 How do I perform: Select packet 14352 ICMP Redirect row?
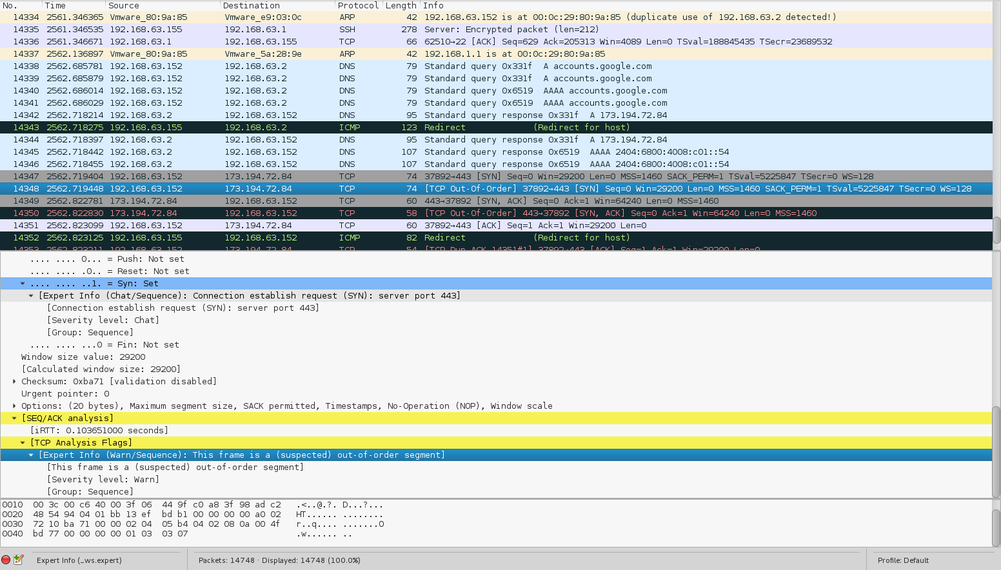pyautogui.click(x=496, y=238)
